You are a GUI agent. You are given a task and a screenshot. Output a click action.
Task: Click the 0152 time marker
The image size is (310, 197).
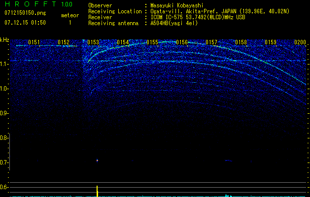[x=64, y=42]
